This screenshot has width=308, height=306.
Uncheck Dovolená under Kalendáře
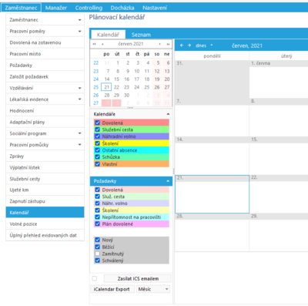click(98, 123)
